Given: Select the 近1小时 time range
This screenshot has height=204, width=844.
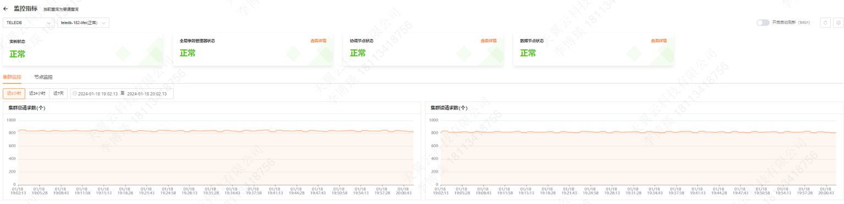Looking at the screenshot, I should click(14, 93).
